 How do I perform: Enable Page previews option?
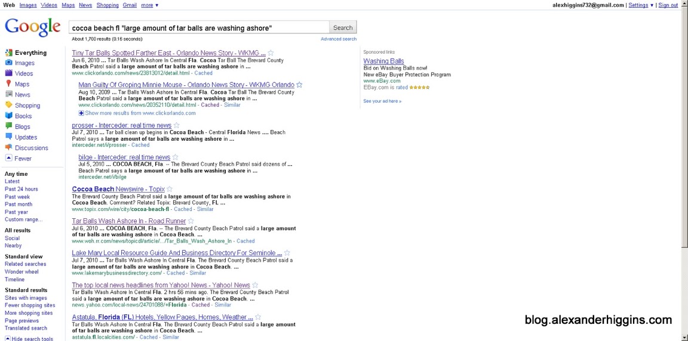22,321
